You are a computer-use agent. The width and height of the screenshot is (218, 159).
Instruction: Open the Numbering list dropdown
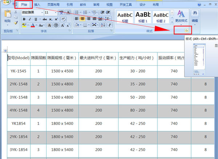[89, 12]
